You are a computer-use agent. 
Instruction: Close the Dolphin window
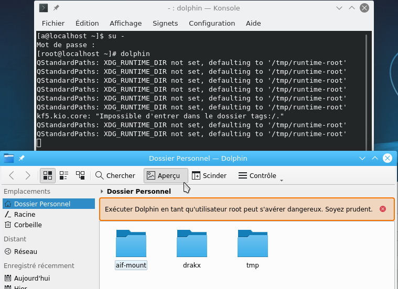(388, 158)
